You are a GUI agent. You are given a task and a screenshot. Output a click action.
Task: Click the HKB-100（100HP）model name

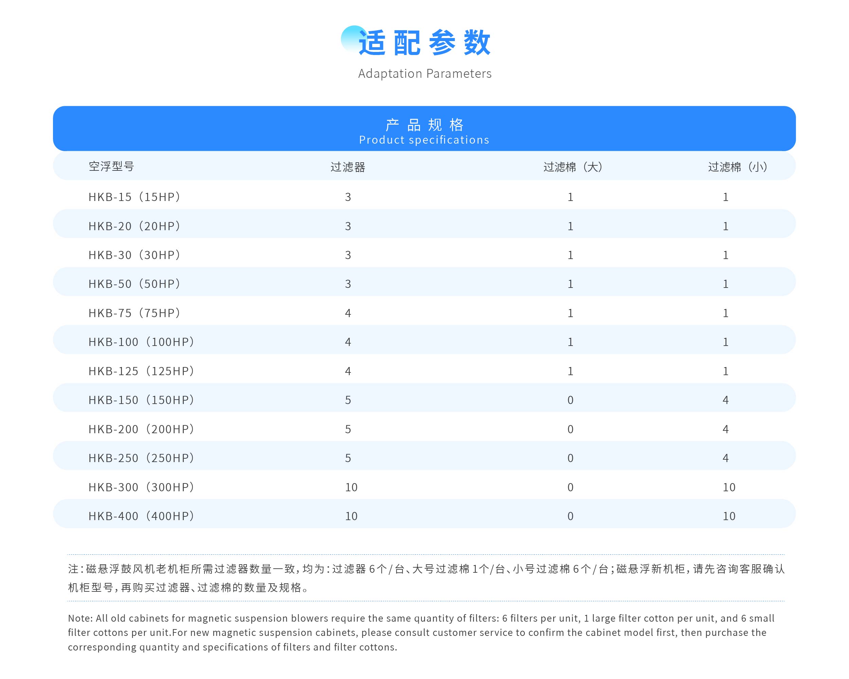(141, 342)
